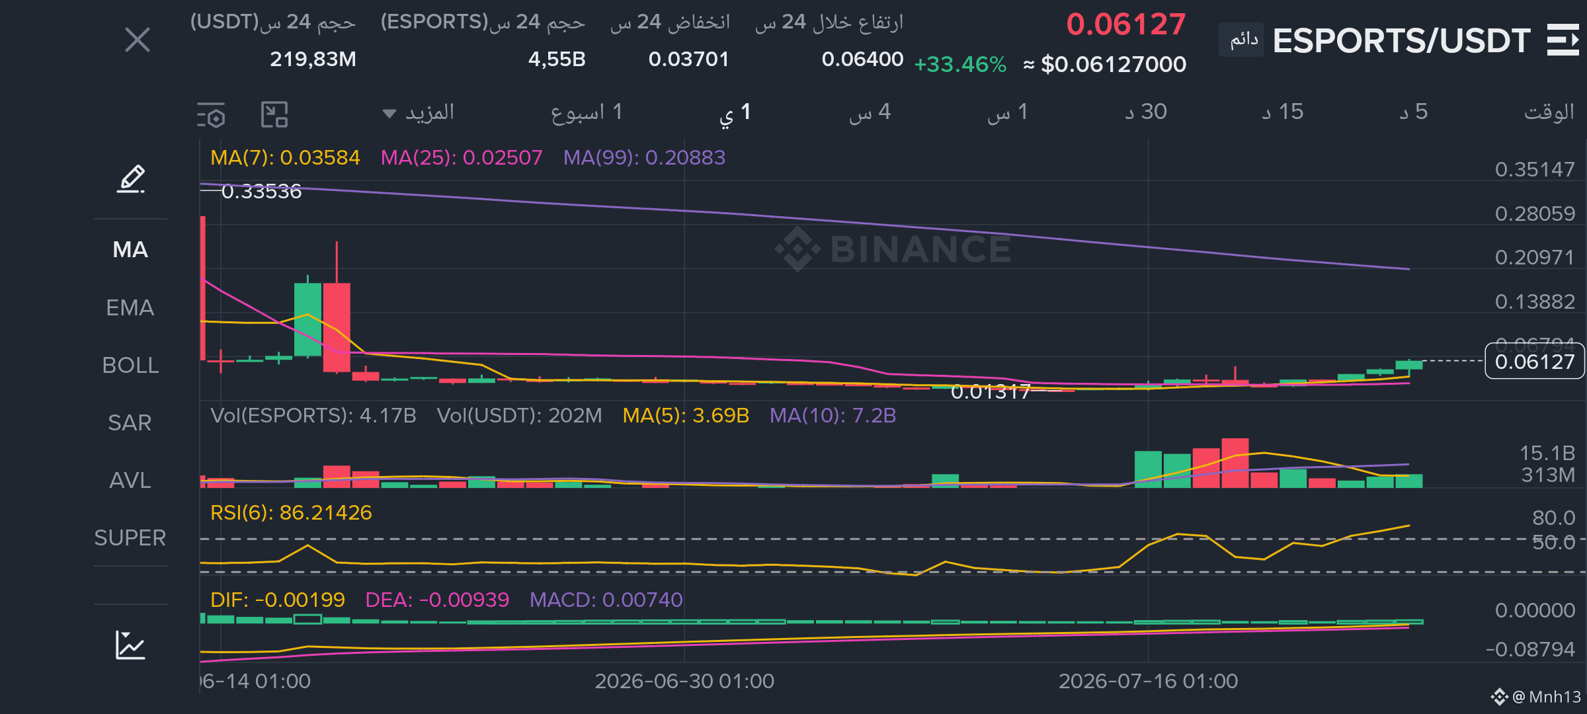1587x714 pixels.
Task: Open the chart indicator settings icon
Action: (x=212, y=115)
